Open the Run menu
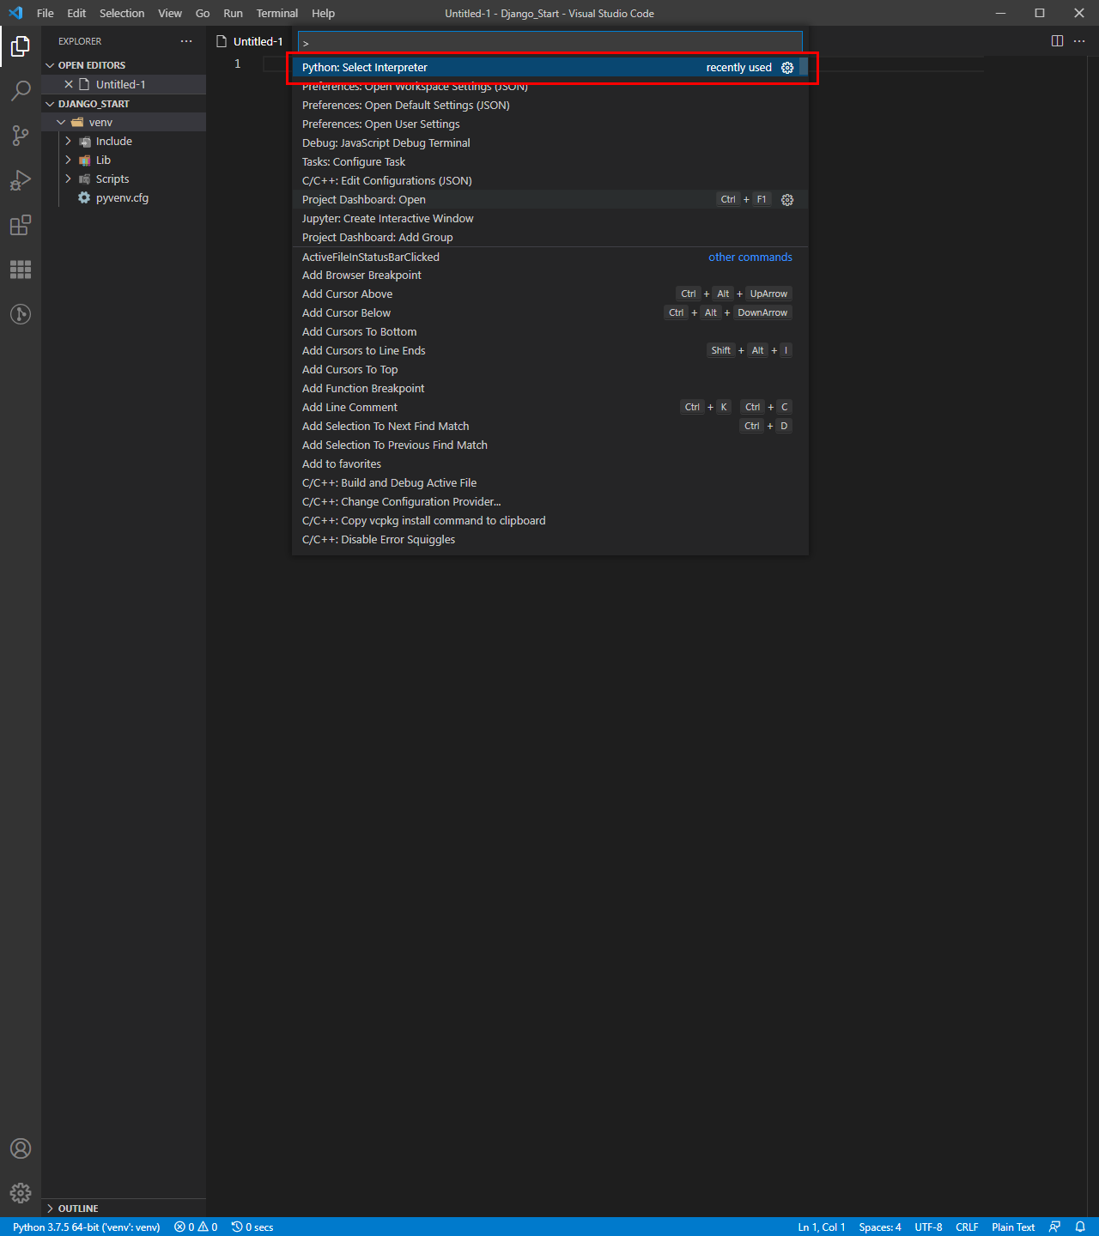 (x=233, y=13)
